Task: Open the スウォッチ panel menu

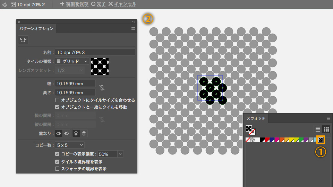Action: [328, 118]
